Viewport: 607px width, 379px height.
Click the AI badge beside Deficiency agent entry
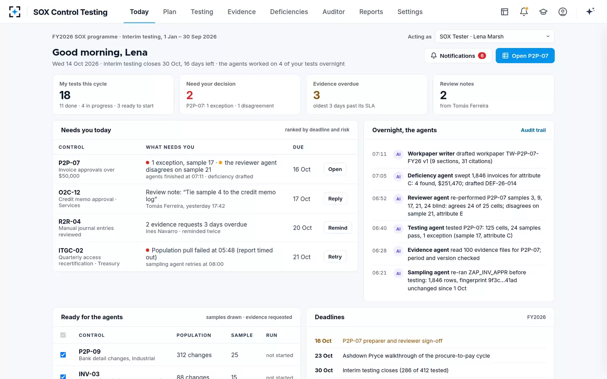click(x=398, y=176)
